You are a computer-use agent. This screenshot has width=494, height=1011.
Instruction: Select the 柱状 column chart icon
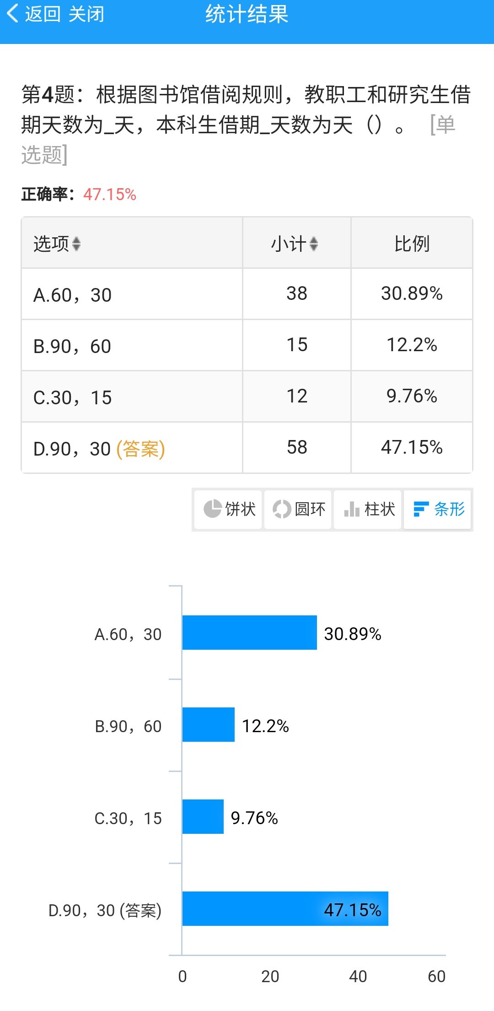pyautogui.click(x=352, y=509)
